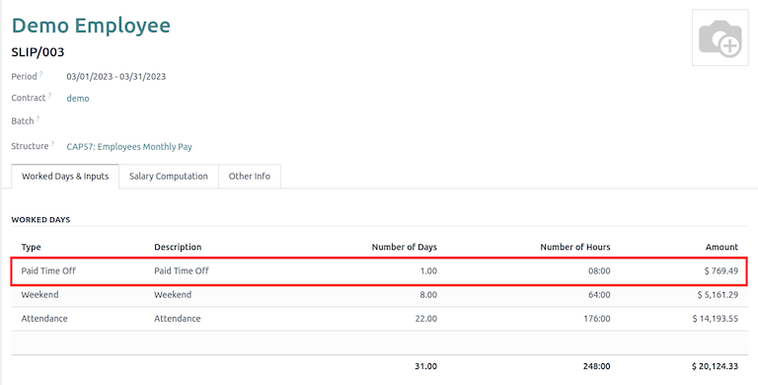Click the $ 769.49 amount cell
The width and height of the screenshot is (758, 385).
pyautogui.click(x=721, y=270)
